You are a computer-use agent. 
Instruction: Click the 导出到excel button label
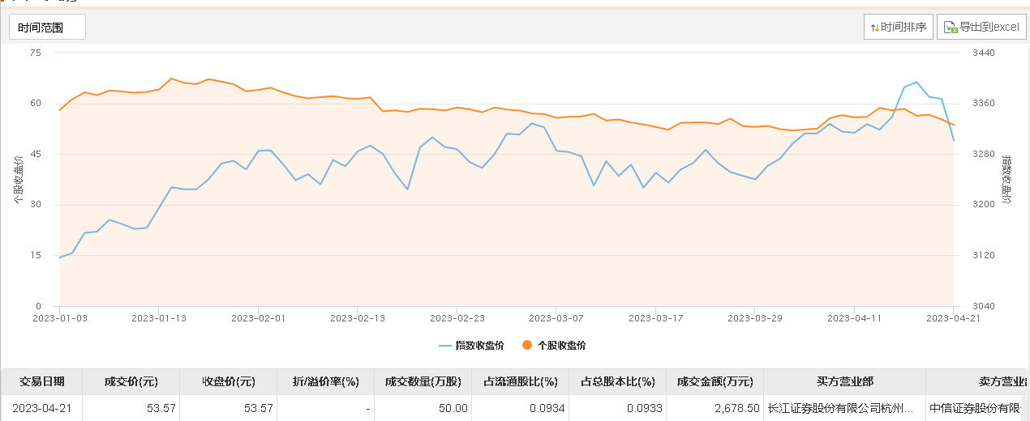pos(989,27)
